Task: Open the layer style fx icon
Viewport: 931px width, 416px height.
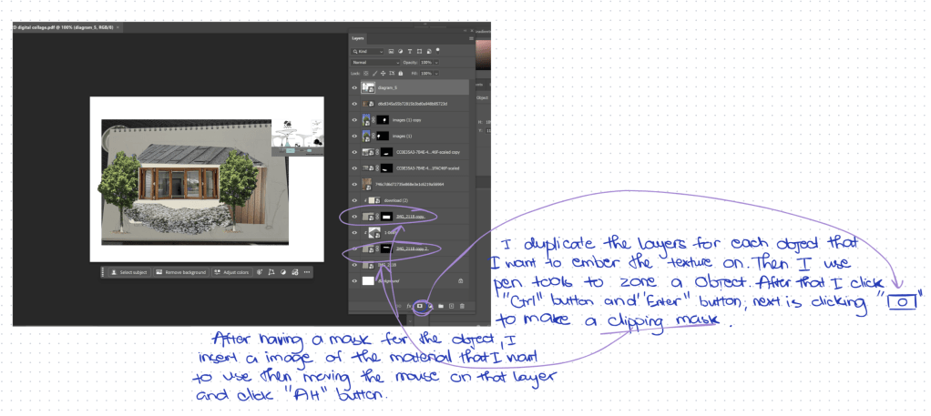Action: (409, 306)
